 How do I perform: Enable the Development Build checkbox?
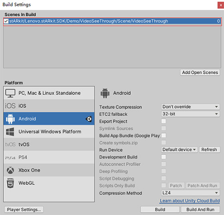(x=164, y=157)
